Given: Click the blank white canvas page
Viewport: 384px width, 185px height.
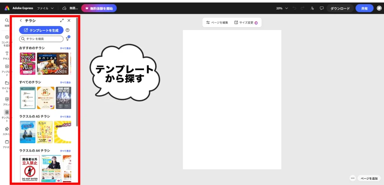Looking at the screenshot, I should click(x=232, y=99).
